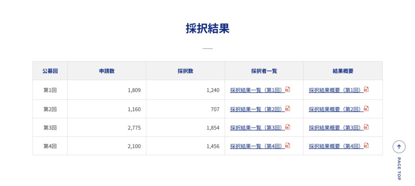Click PDF icon beside 採択結果一覧（第1回）
Image resolution: width=415 pixels, height=186 pixels.
[288, 90]
